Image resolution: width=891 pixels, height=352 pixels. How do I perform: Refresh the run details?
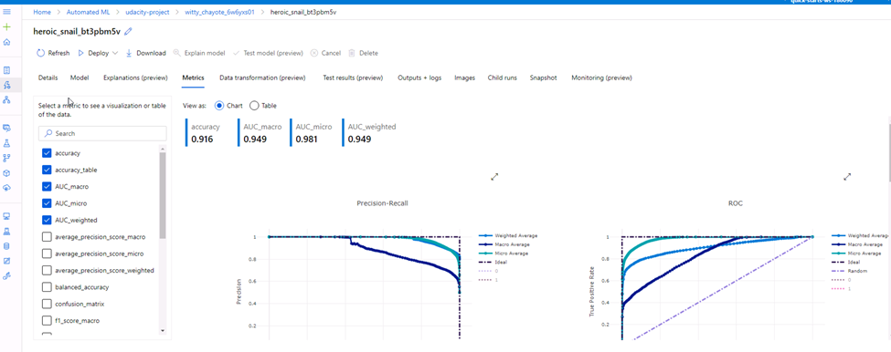(x=53, y=53)
